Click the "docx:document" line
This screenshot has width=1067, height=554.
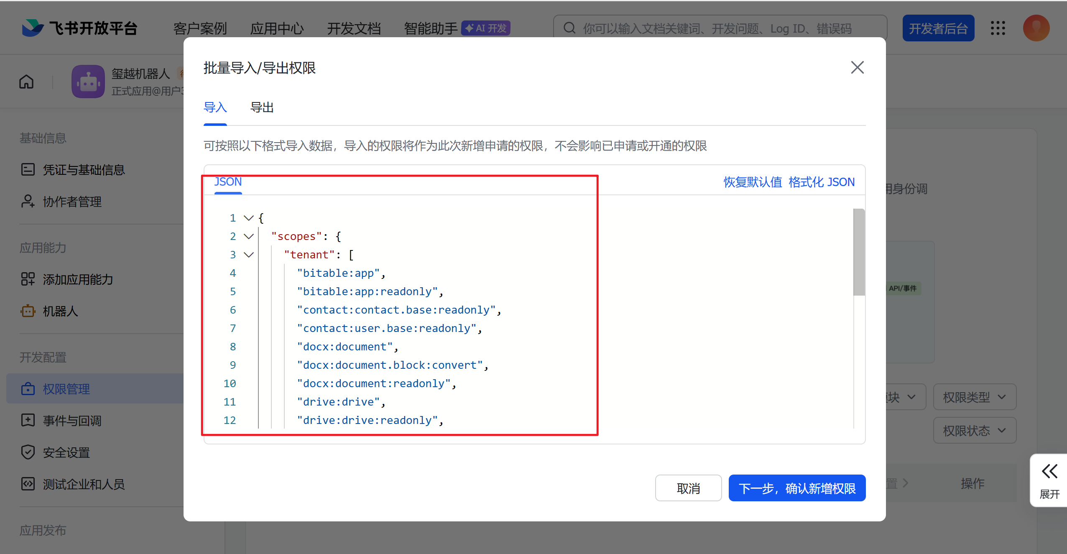(347, 347)
